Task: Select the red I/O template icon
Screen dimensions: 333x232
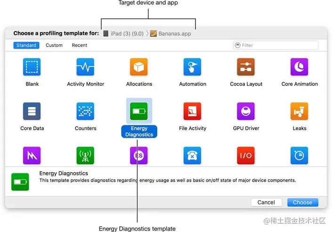Action: coord(246,156)
